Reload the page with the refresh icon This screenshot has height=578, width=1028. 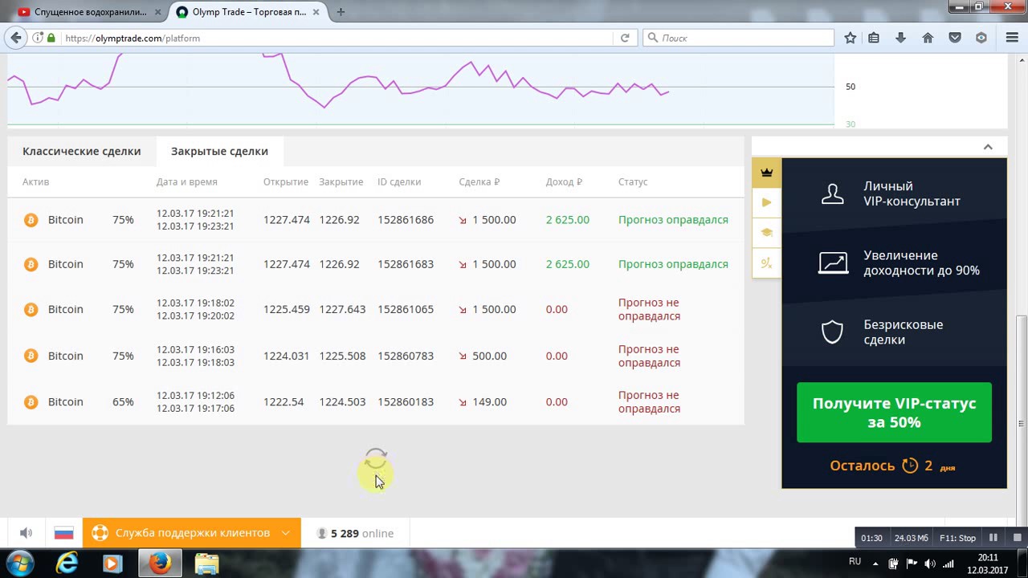pyautogui.click(x=625, y=38)
